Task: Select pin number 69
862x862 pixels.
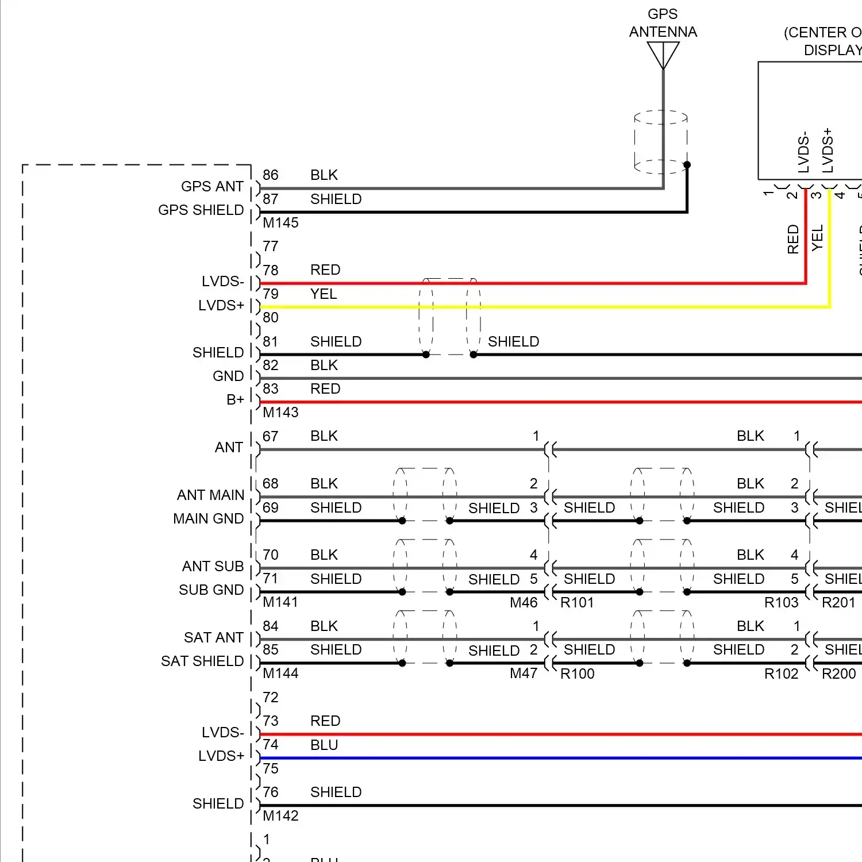Action: coord(270,507)
